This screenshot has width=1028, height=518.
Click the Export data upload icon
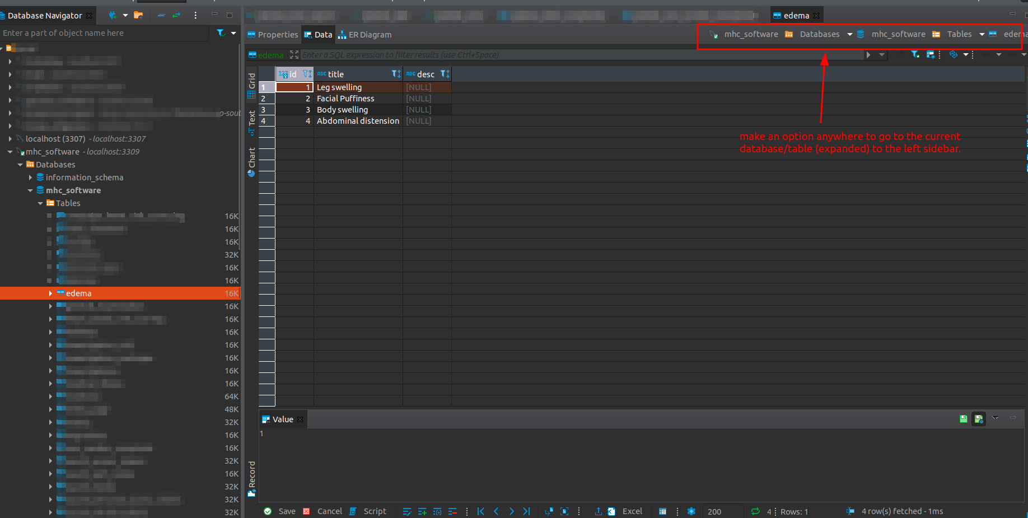598,511
